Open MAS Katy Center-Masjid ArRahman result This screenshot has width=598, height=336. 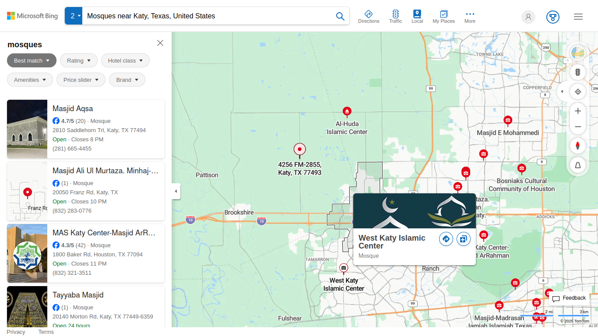(x=86, y=253)
